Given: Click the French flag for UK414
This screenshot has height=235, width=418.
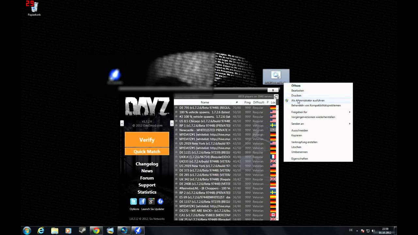Looking at the screenshot, I should 273,157.
